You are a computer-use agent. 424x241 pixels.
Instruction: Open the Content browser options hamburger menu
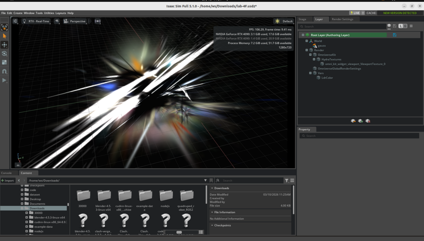point(292,181)
